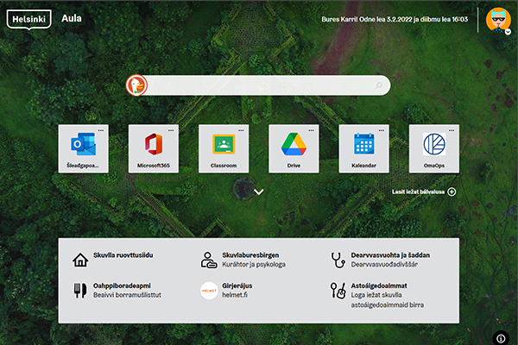The height and width of the screenshot is (345, 518).
Task: Open Girjerájus library link
Action: tap(237, 285)
